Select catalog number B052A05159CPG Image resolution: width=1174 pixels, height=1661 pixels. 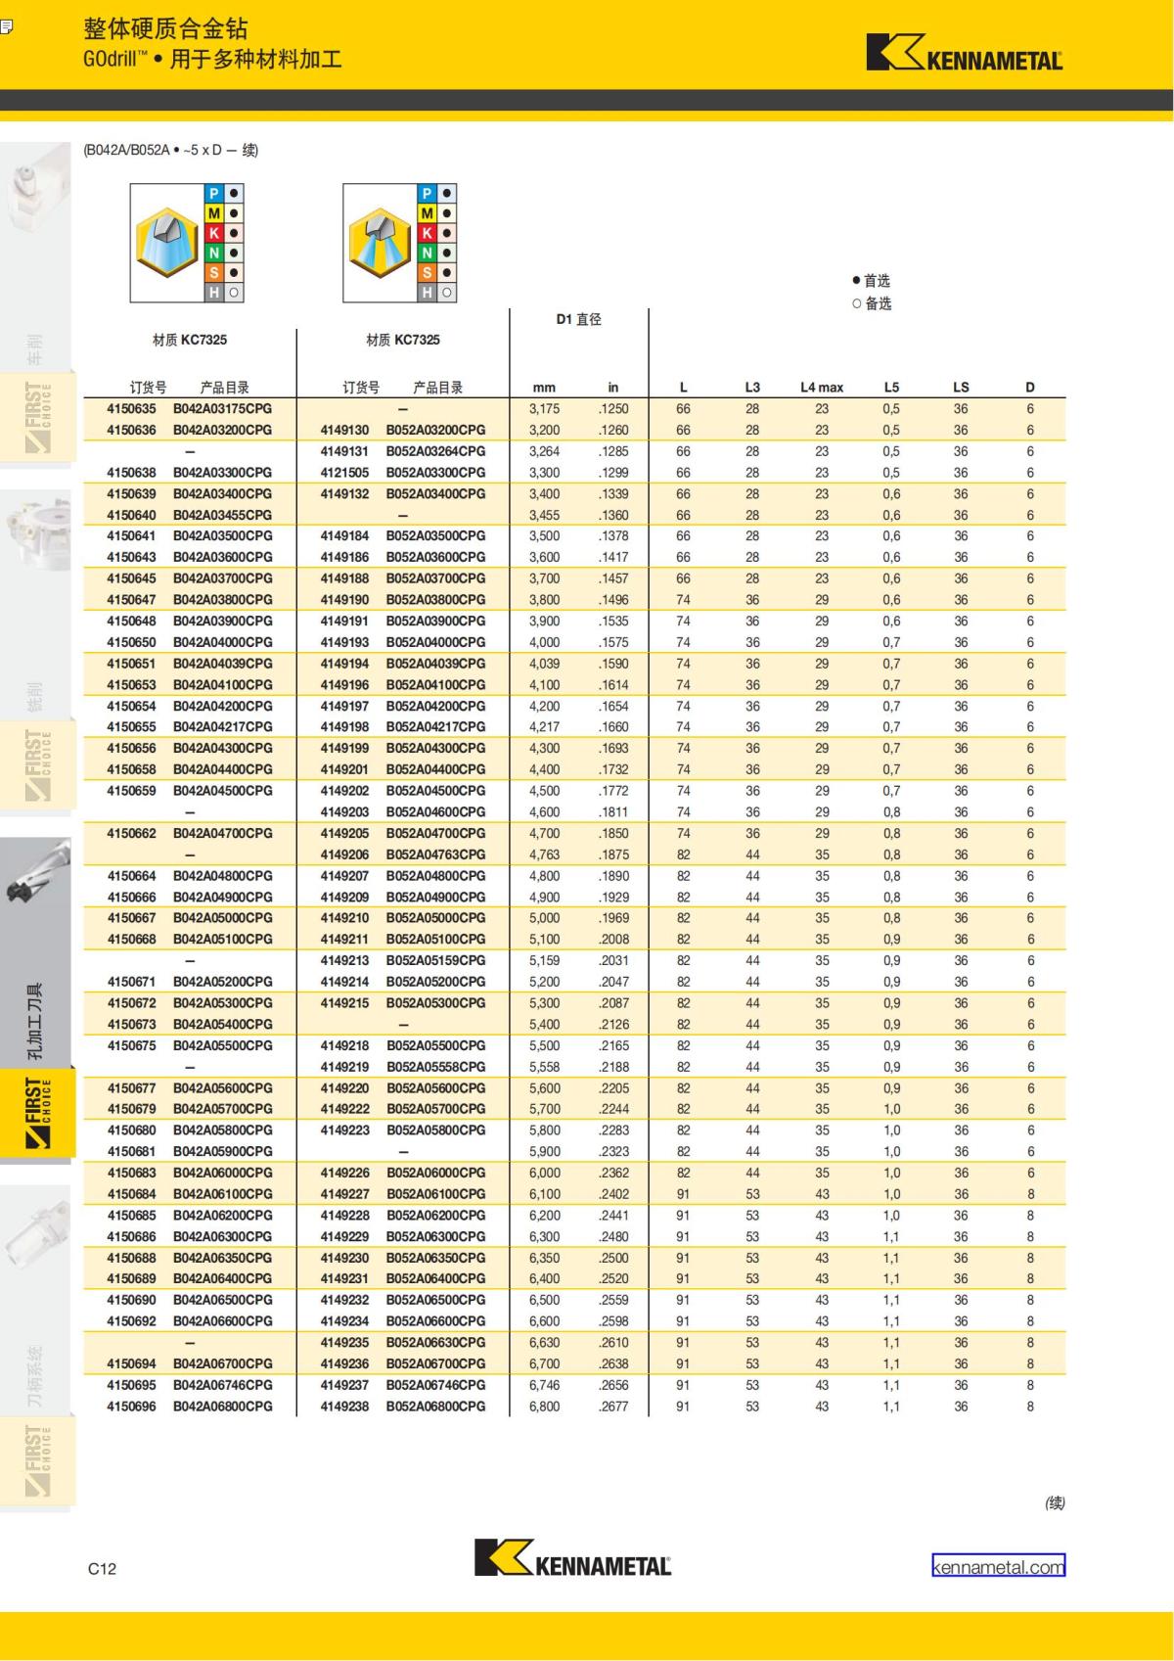point(436,960)
